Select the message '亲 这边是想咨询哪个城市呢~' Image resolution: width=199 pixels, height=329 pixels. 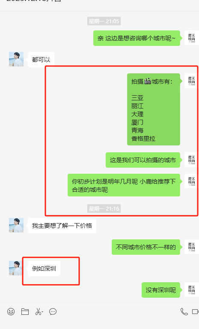(x=137, y=38)
